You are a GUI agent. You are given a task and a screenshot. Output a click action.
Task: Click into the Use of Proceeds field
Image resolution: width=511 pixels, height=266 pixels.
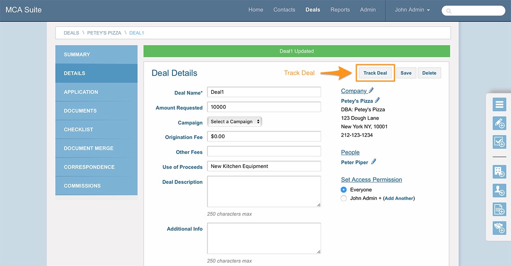264,166
